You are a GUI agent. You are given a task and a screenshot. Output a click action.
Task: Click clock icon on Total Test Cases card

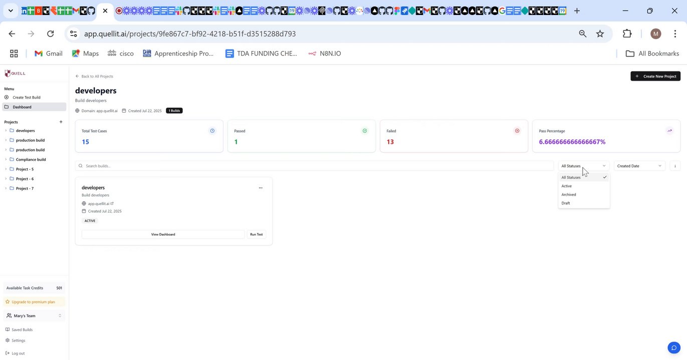coord(212,131)
